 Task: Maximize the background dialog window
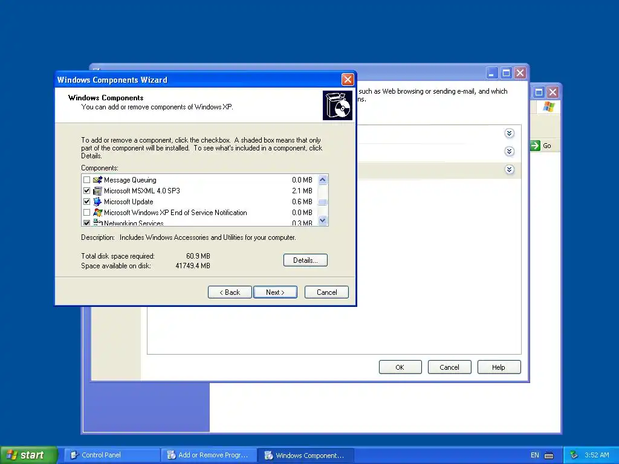coord(506,73)
